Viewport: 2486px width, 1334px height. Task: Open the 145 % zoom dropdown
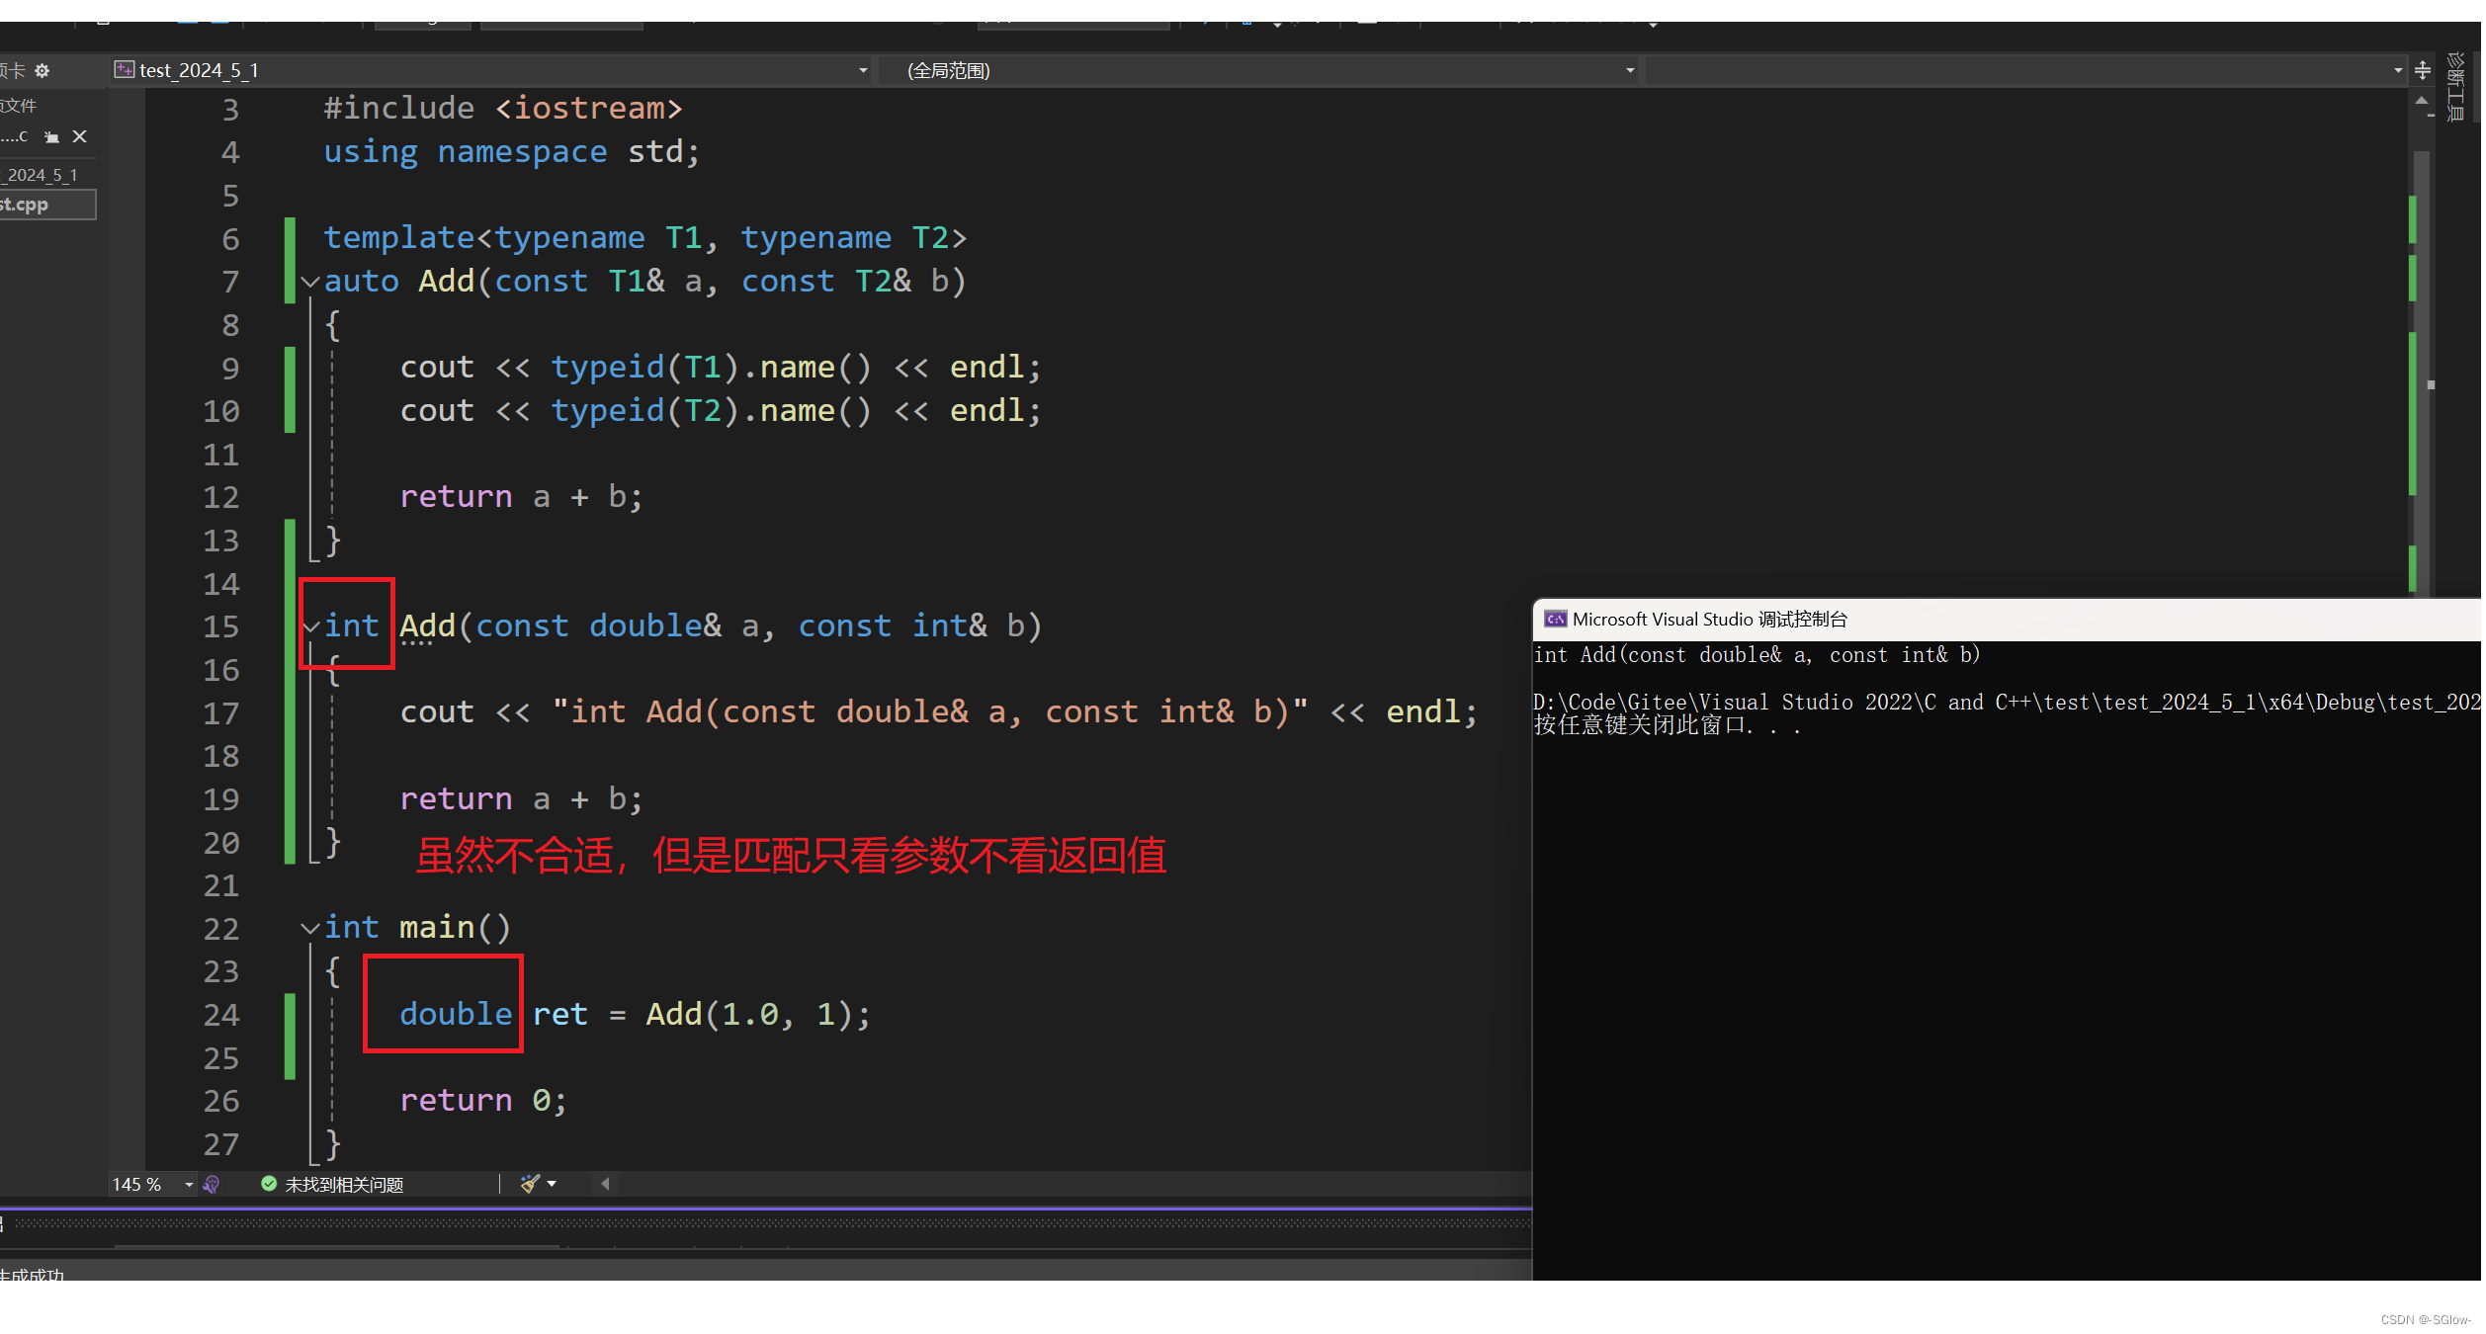pos(188,1185)
